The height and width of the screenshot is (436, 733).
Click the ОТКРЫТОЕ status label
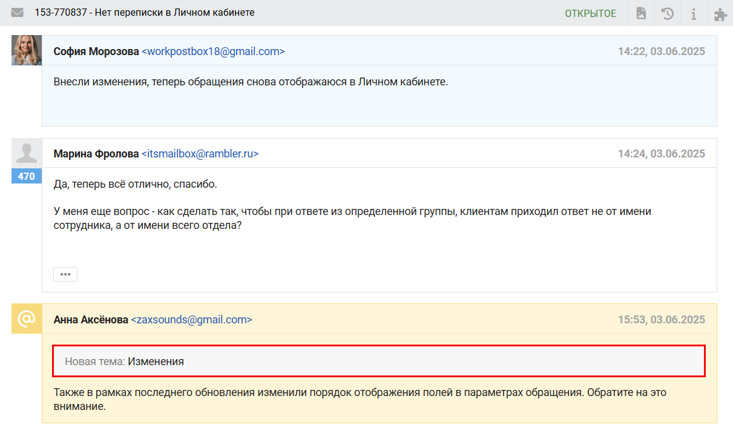coord(590,13)
